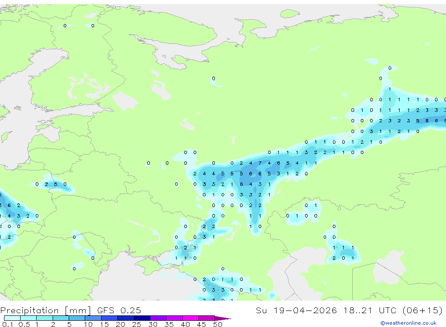The width and height of the screenshot is (446, 327).
Task: Click the legend scale label '45'
Action: (x=202, y=324)
